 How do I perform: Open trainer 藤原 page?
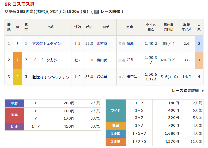click(x=130, y=43)
